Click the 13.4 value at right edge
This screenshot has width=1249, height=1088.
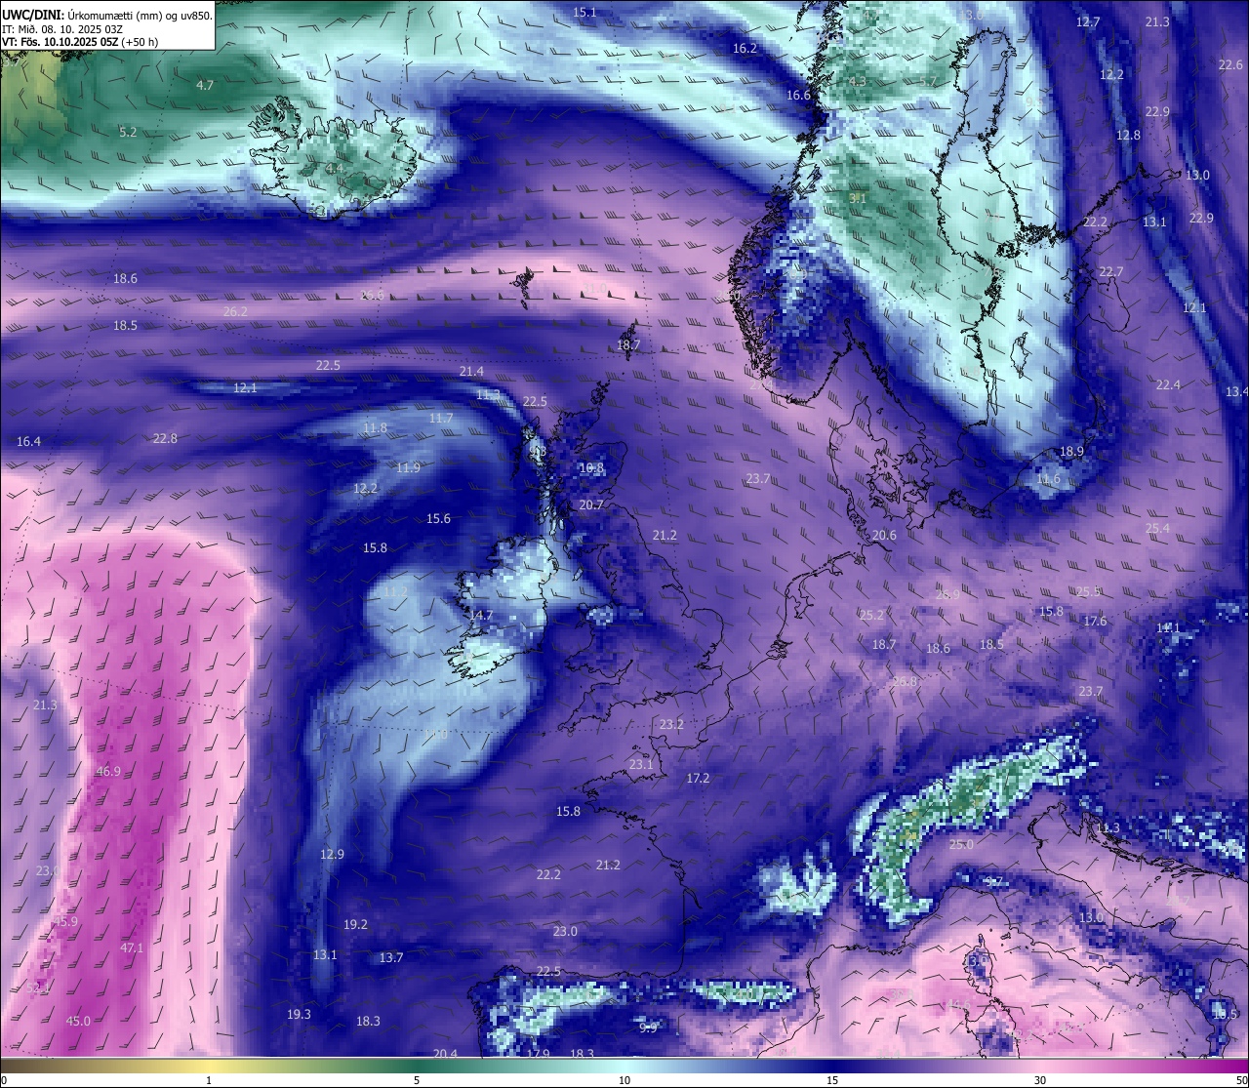click(x=1236, y=391)
